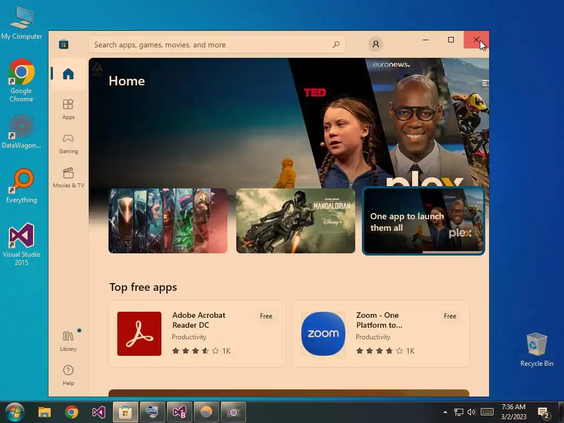Maximize the Microsoft Store window
This screenshot has height=423, width=564.
[x=451, y=40]
